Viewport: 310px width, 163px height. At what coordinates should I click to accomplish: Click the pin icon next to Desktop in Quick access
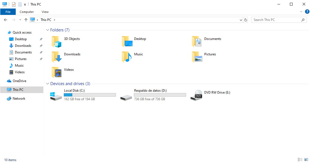(41, 39)
